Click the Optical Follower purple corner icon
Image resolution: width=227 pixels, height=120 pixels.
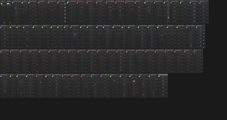(x=187, y=28)
